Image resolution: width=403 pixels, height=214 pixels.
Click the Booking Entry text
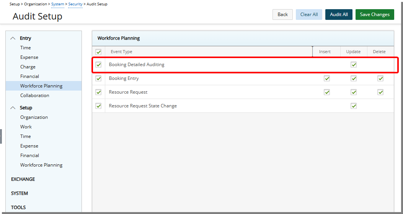124,78
